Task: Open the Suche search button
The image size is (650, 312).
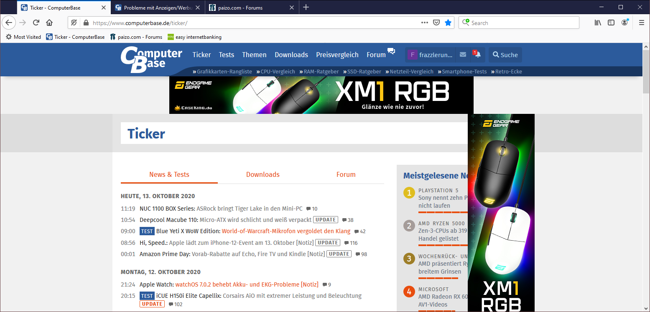Action: (x=505, y=55)
